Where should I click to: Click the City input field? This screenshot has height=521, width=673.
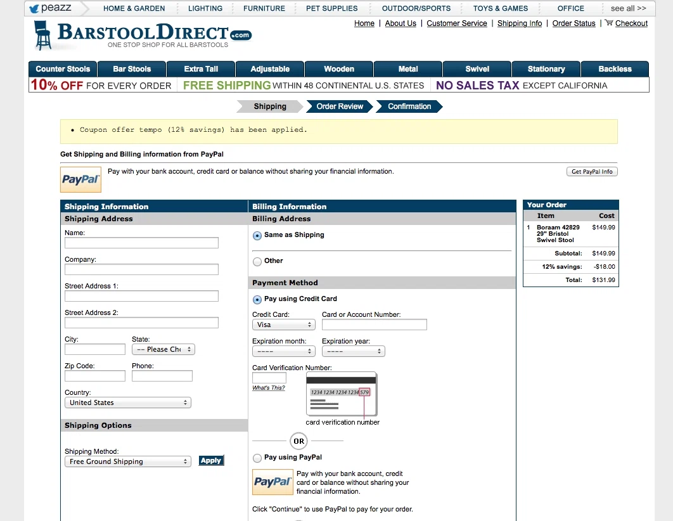click(95, 349)
